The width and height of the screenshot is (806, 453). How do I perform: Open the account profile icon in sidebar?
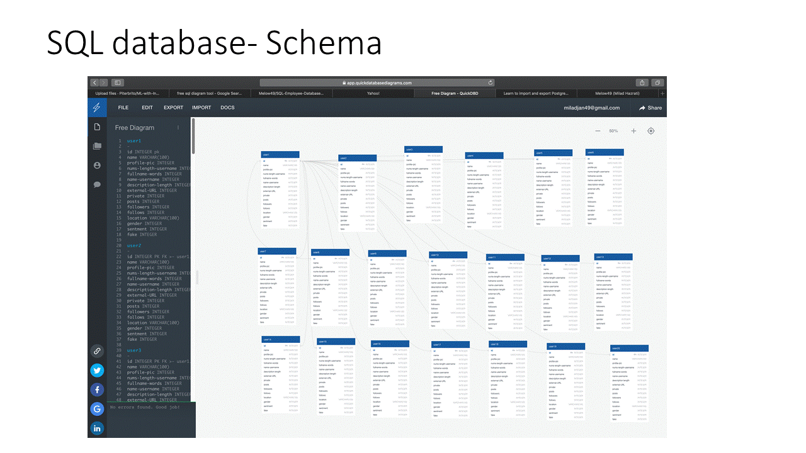point(97,165)
